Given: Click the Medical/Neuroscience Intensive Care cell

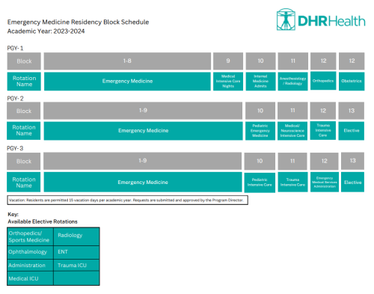Looking at the screenshot, I should [292, 131].
